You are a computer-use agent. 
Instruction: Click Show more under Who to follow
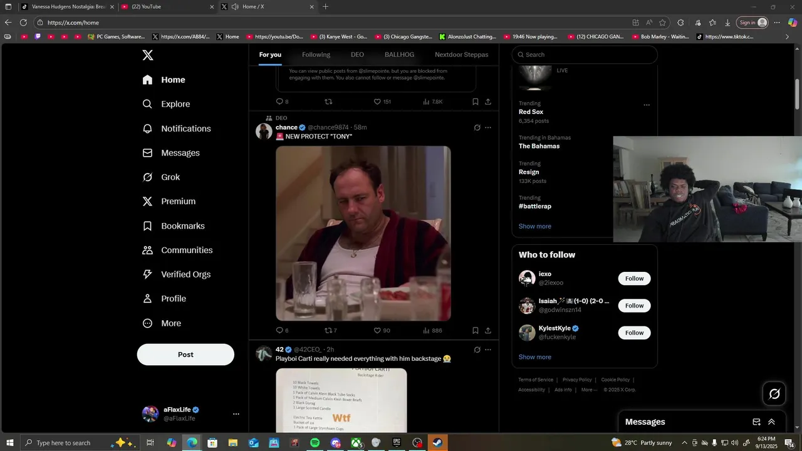(535, 357)
